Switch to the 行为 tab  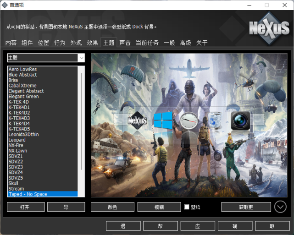coord(60,43)
